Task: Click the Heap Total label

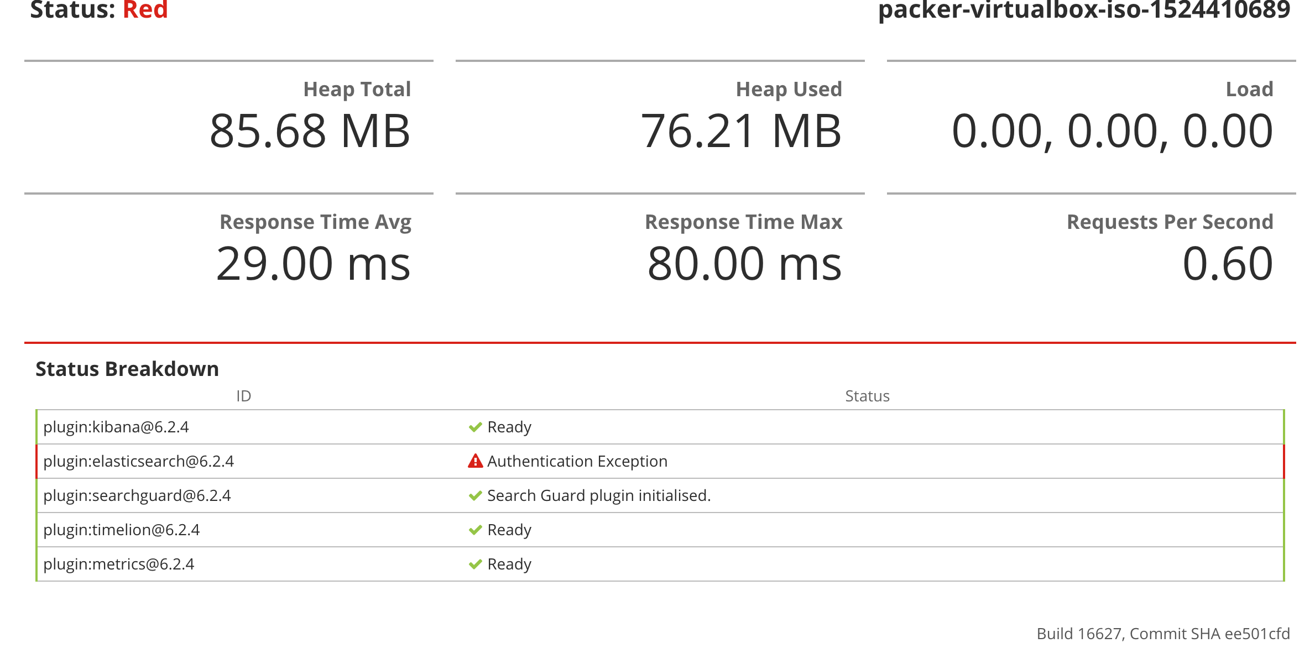Action: point(357,90)
